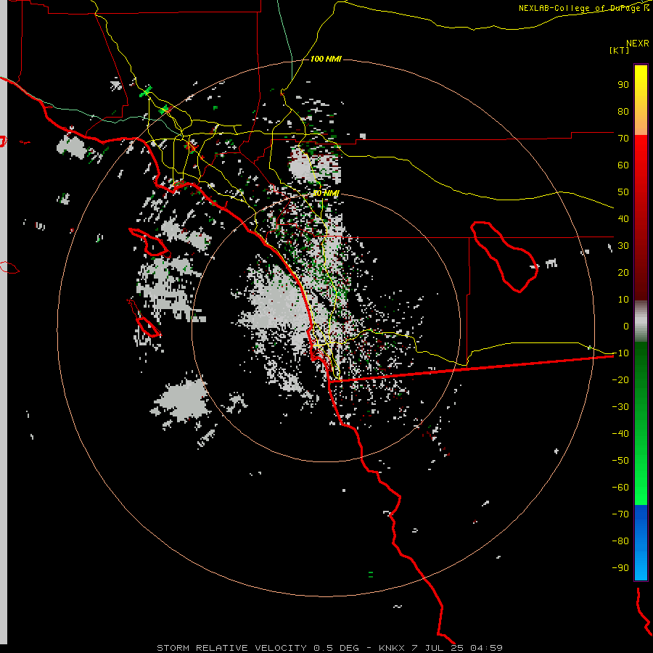Pick the blue segment of the color bar
Viewport: 653px width, 653px height.
641,542
